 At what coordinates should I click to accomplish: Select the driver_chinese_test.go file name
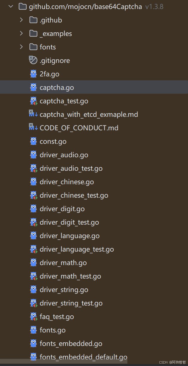[x=74, y=195]
